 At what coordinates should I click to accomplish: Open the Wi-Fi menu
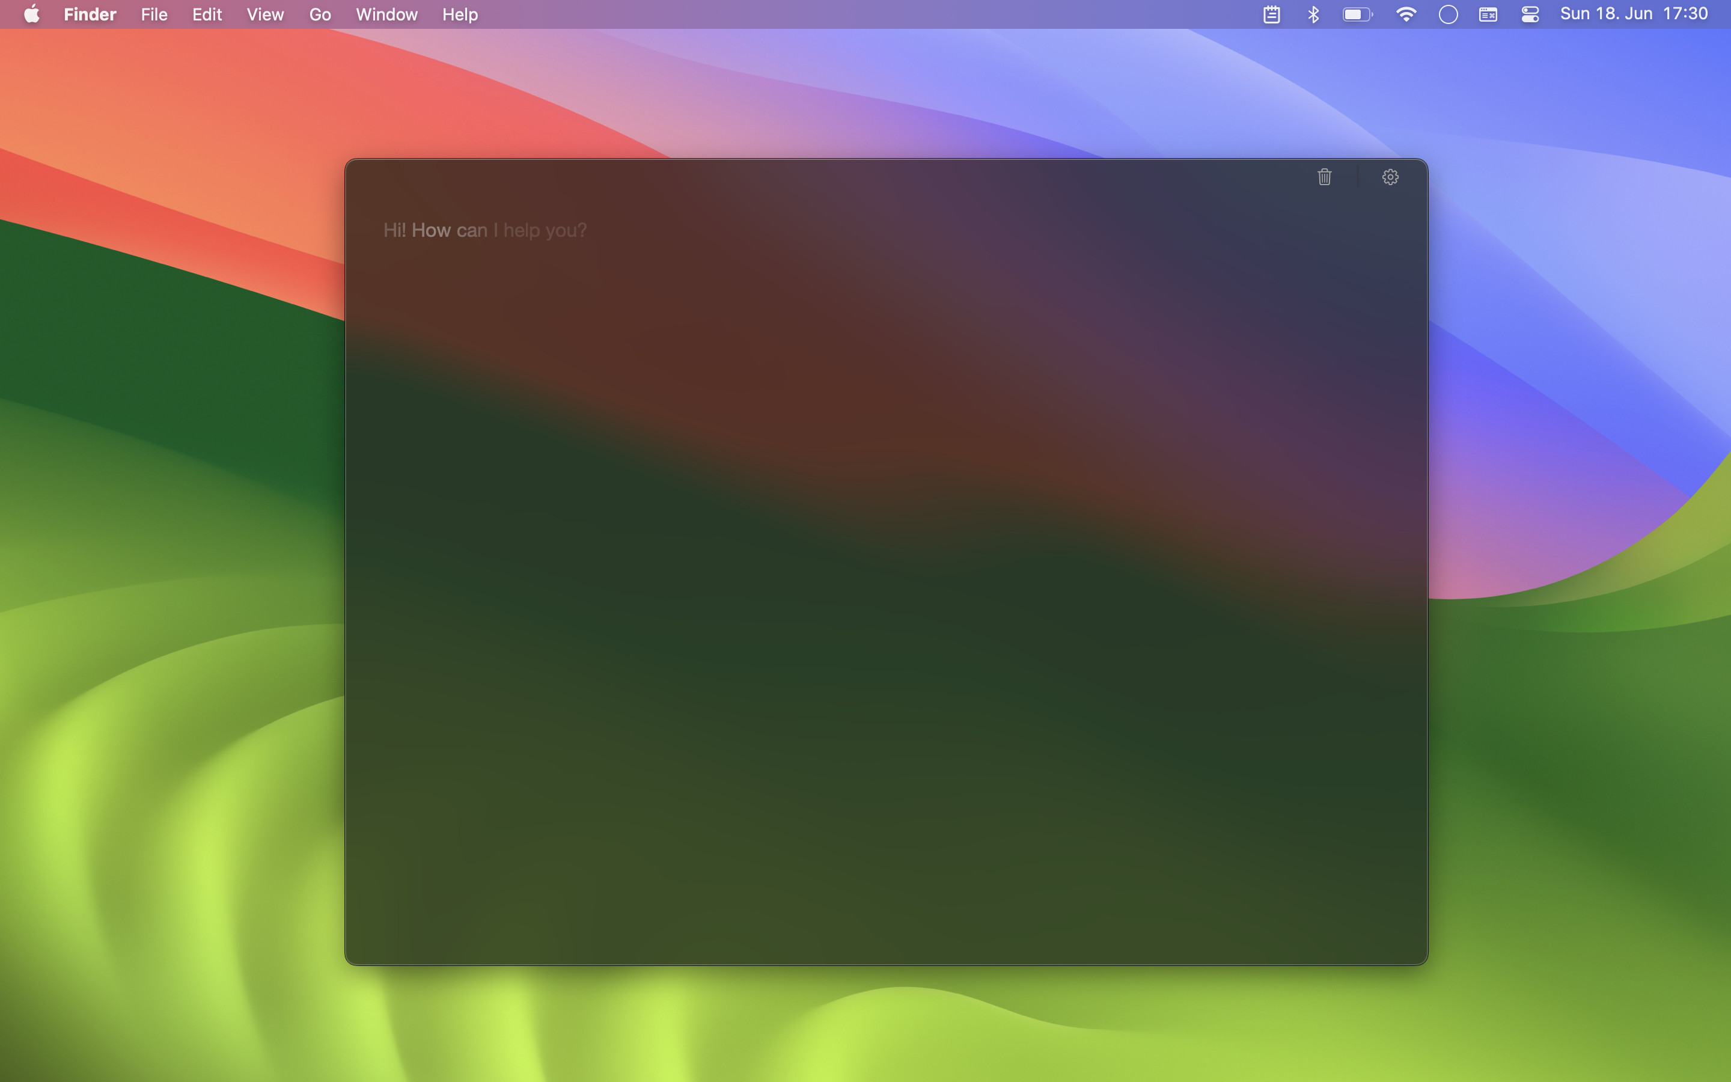point(1406,14)
